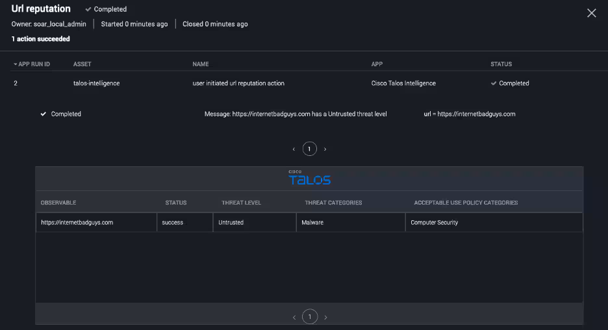Go to previous page in Talos table pagination
This screenshot has height=330, width=608.
click(x=294, y=317)
